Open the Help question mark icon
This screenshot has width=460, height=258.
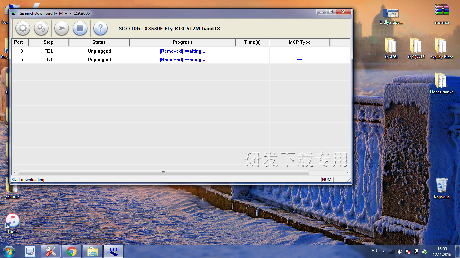(100, 28)
